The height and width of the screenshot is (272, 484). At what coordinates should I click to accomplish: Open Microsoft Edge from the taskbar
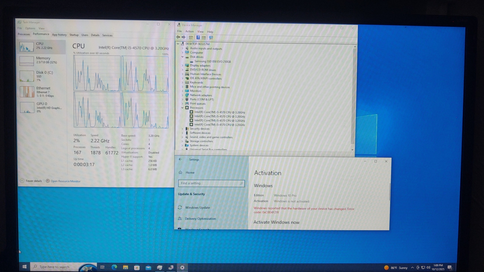point(114,267)
